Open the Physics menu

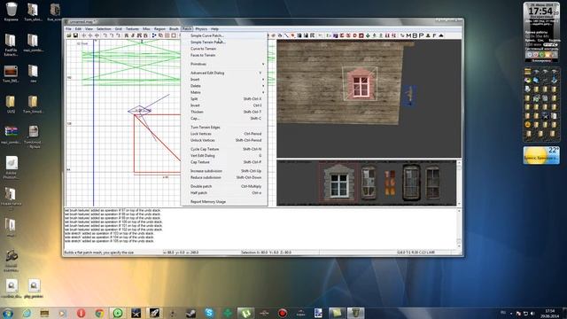tap(201, 29)
